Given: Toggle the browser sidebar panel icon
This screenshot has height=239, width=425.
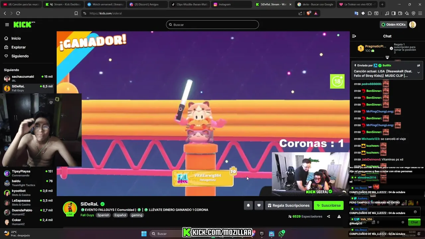Looking at the screenshot, I should [x=393, y=13].
